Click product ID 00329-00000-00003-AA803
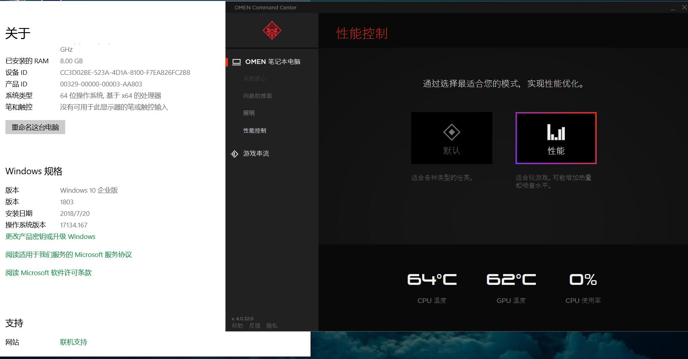The image size is (688, 359). 101,84
